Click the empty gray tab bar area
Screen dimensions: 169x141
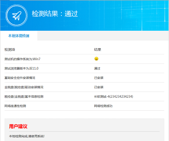(x=103, y=36)
